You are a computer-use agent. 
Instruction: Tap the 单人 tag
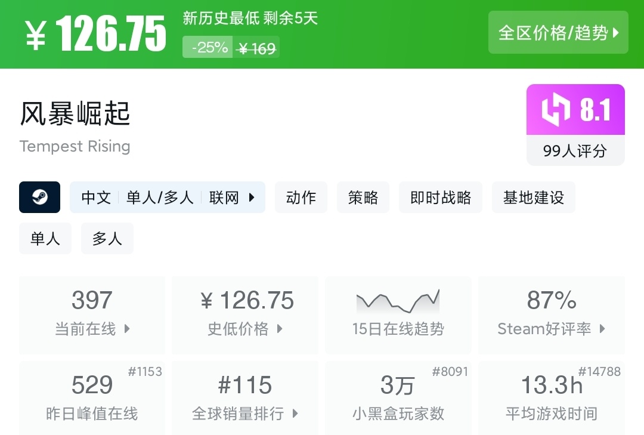click(45, 239)
